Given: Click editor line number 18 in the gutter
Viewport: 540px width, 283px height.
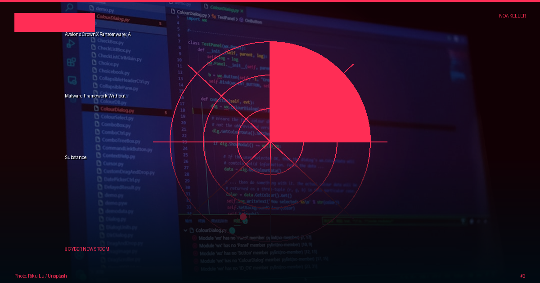Looking at the screenshot, I should coord(182,110).
